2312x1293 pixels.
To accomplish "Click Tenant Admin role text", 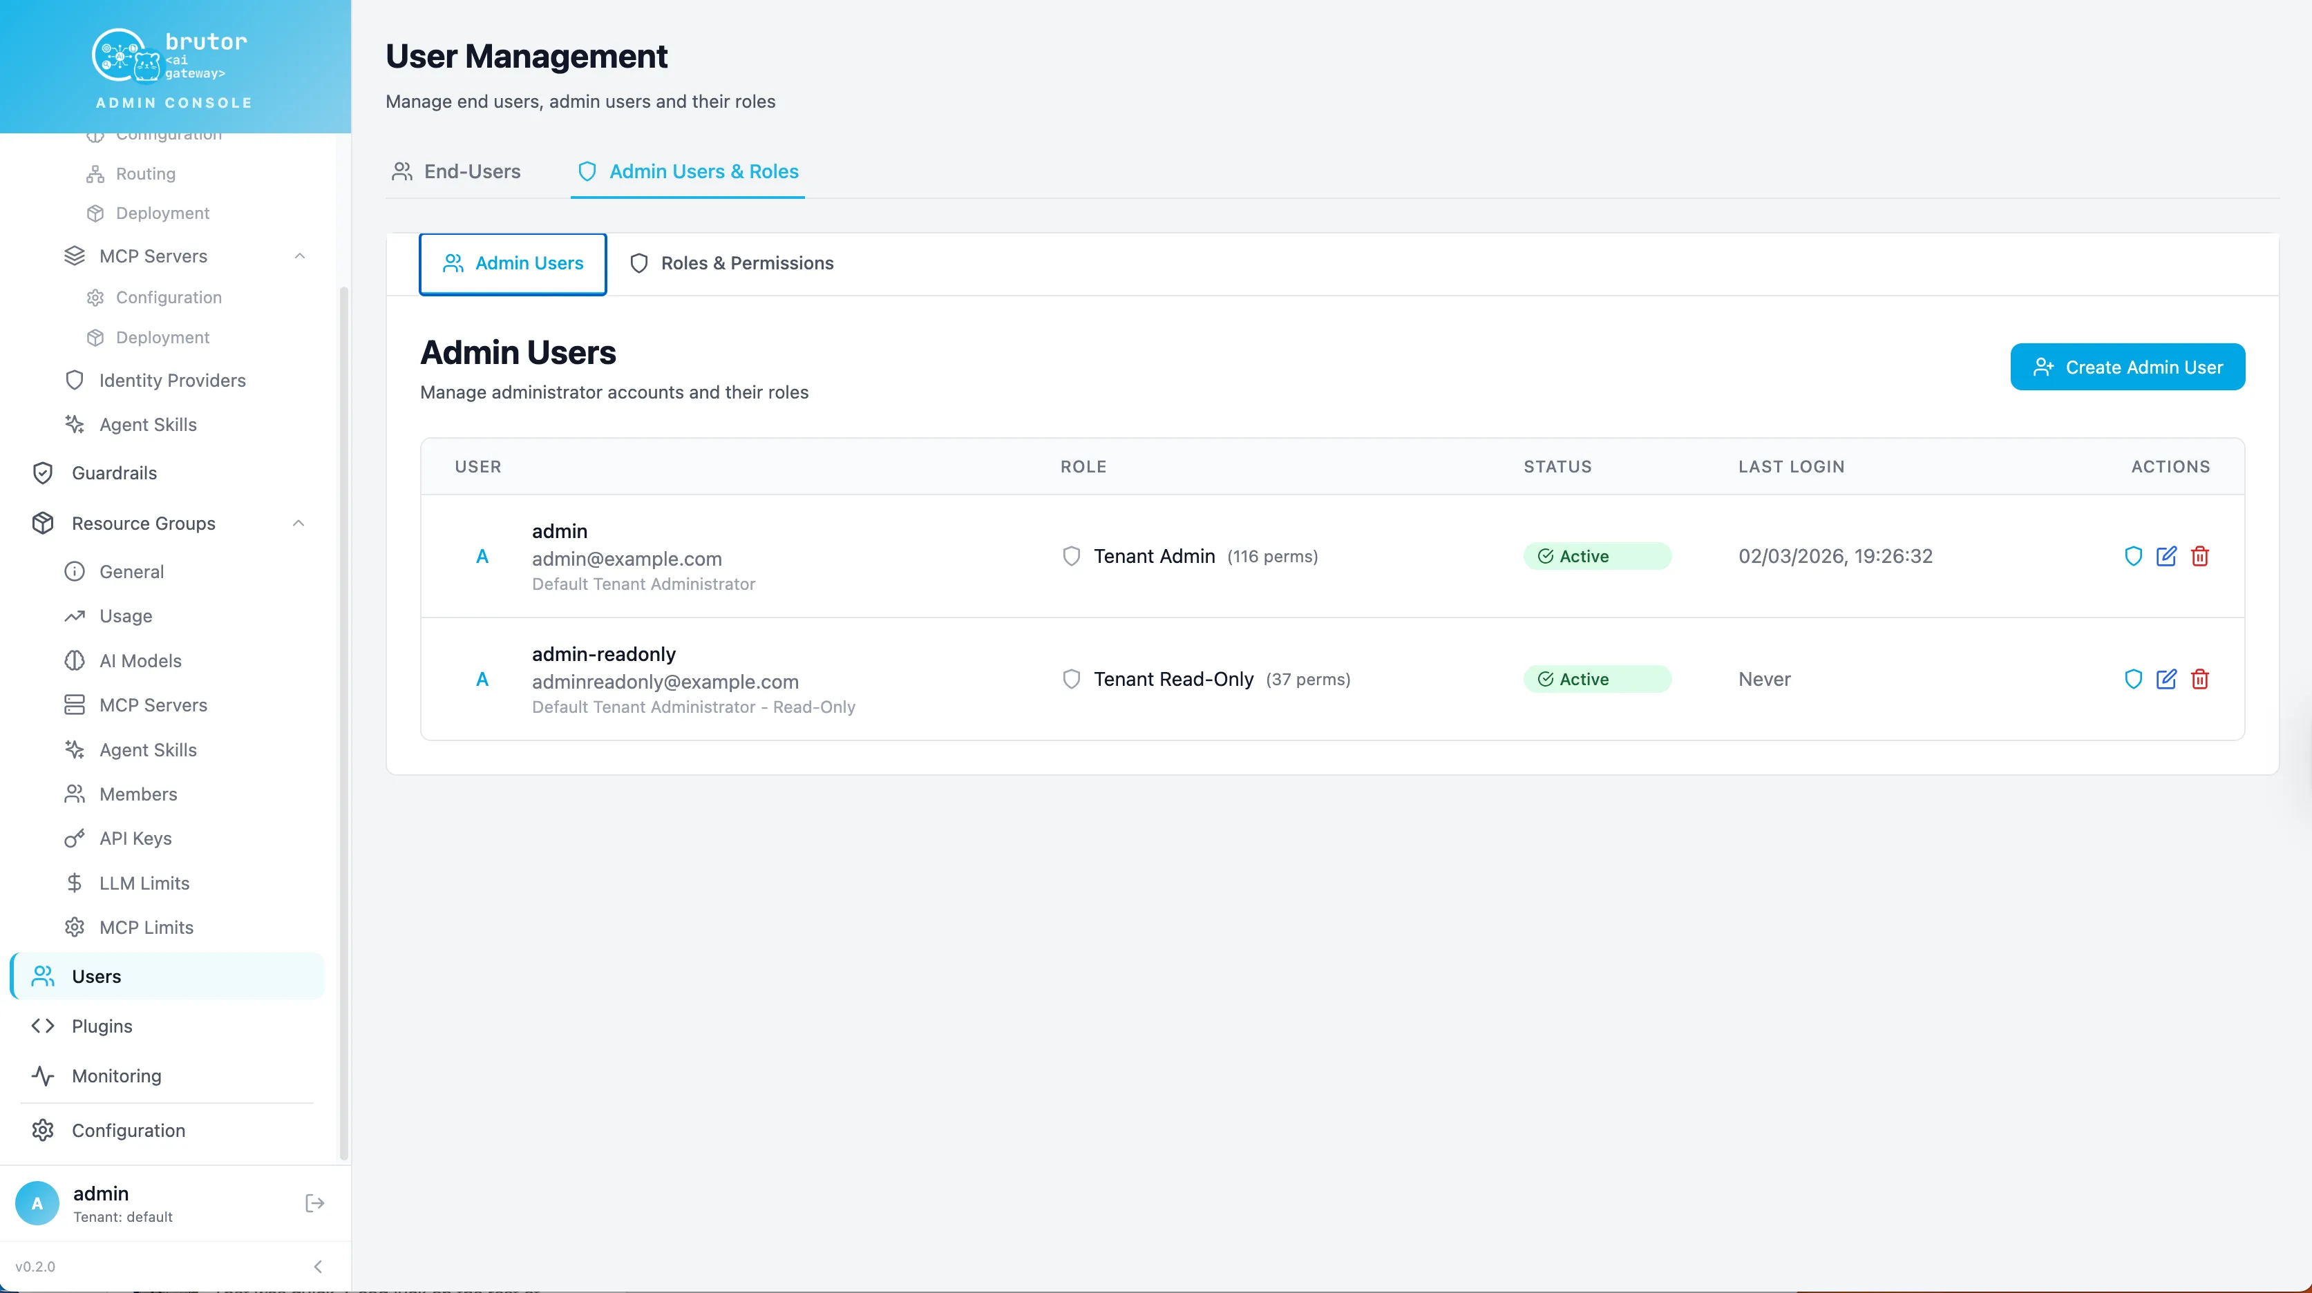I will point(1154,556).
